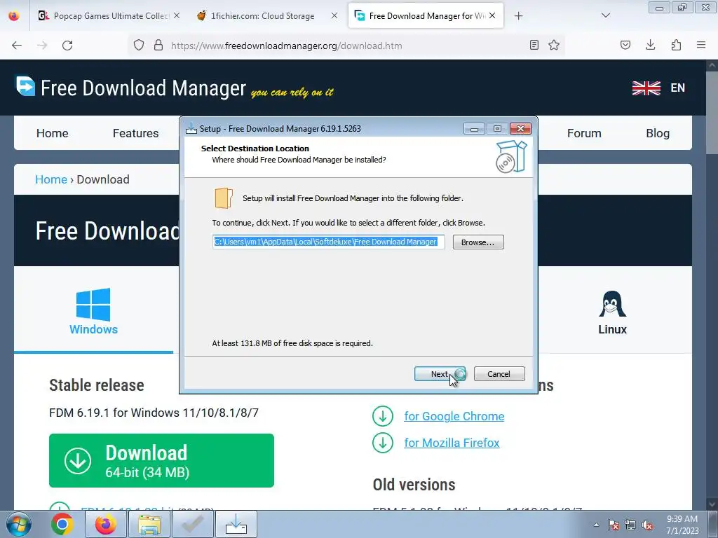Select the Windows platform tab

tap(93, 311)
